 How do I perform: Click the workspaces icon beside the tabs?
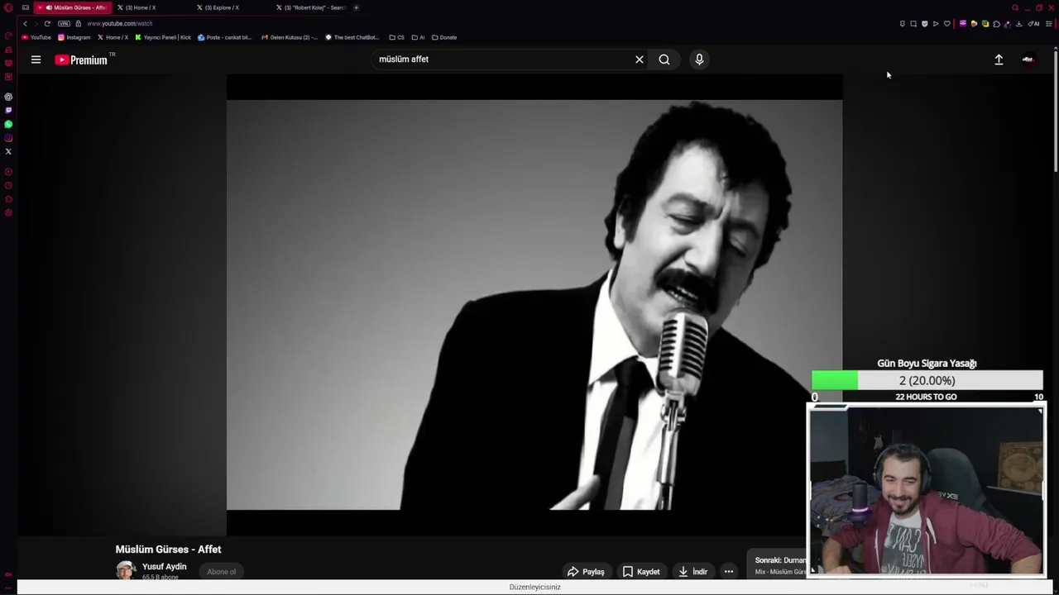(x=26, y=7)
